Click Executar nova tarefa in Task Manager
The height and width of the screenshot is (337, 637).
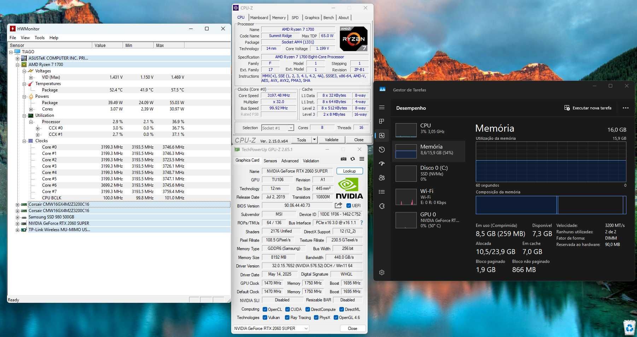point(588,108)
